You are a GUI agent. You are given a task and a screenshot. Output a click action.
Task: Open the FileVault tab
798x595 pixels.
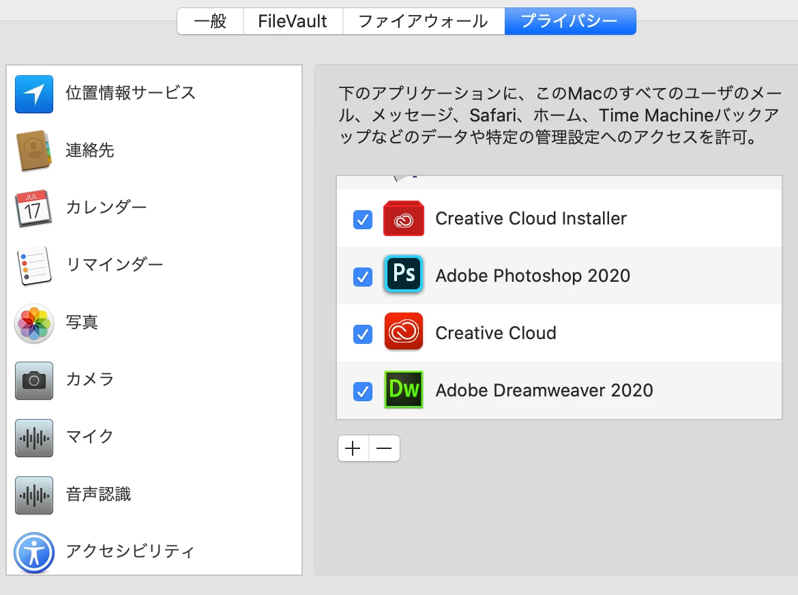(293, 21)
